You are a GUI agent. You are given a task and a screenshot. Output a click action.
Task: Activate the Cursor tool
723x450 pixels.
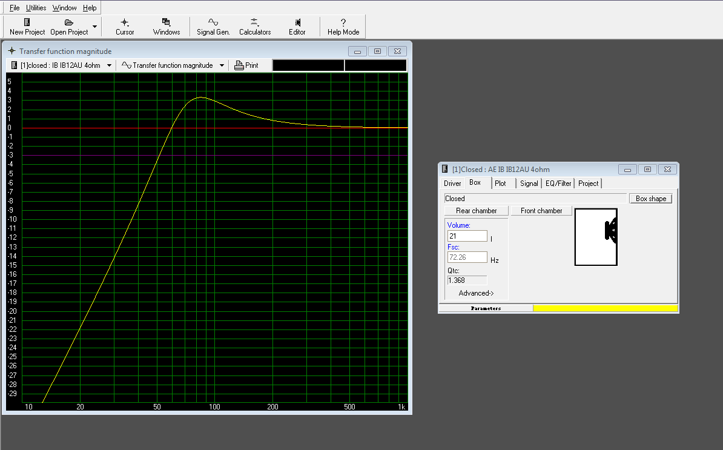point(125,27)
